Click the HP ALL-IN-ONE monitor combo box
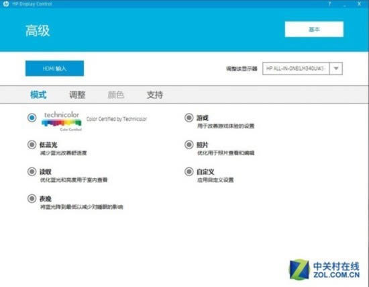369x287 pixels. [303, 69]
